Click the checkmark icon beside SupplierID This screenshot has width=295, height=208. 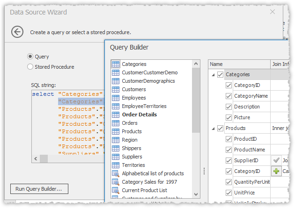(276, 161)
